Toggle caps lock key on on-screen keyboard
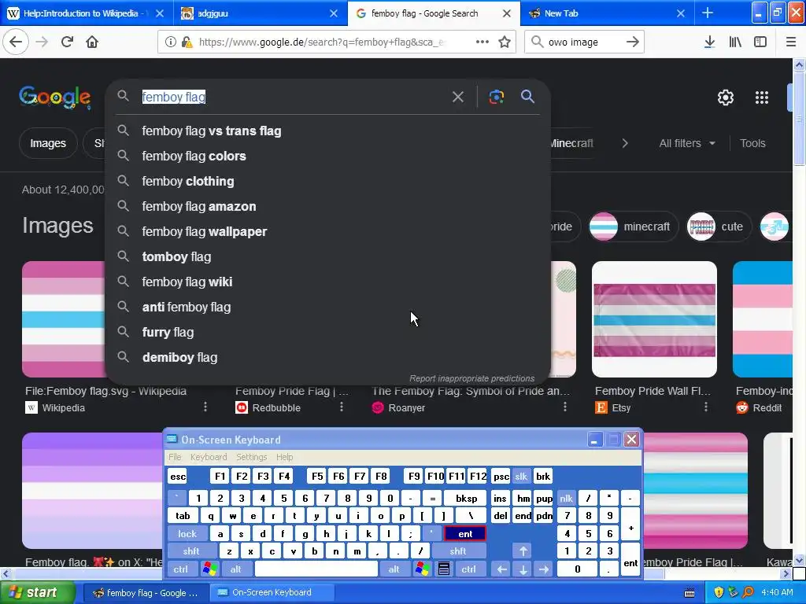The height and width of the screenshot is (604, 806). (x=187, y=534)
